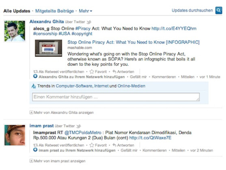The height and width of the screenshot is (170, 226).
Task: Click Updates durchsuchen link
Action: (x=192, y=11)
